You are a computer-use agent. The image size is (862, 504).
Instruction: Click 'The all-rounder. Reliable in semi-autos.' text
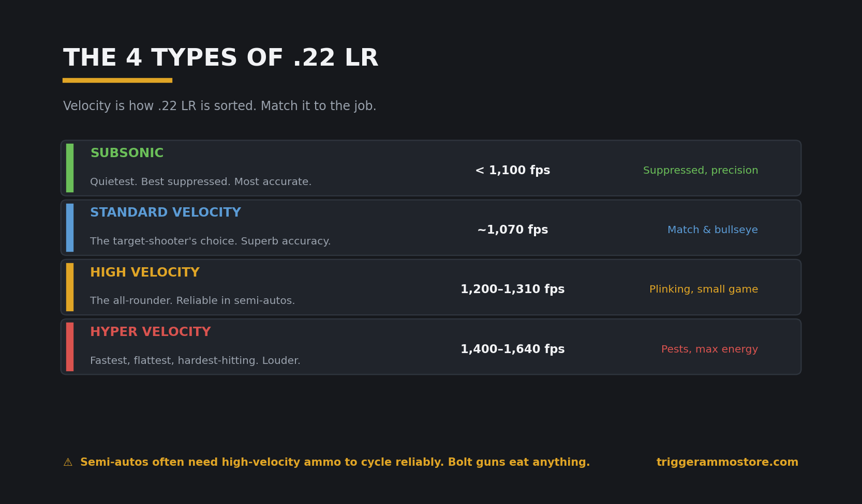coord(192,301)
